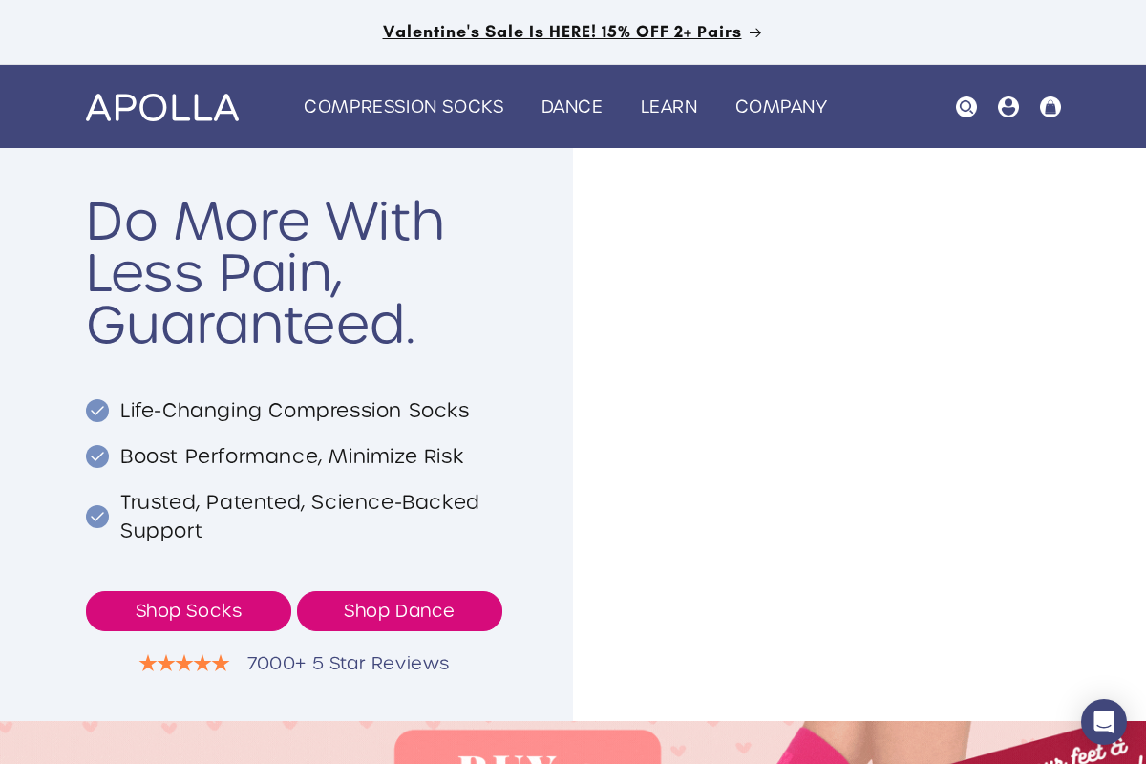1146x764 pixels.
Task: Open the search icon in header
Action: click(x=966, y=107)
